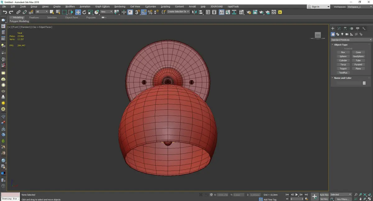
Task: Toggle Angle Snap in the main toolbar
Action: pos(144,12)
